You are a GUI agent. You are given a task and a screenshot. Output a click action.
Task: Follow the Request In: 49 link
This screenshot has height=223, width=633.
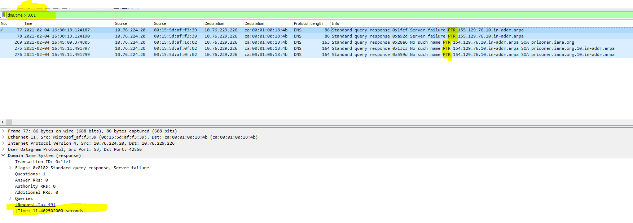pyautogui.click(x=35, y=205)
